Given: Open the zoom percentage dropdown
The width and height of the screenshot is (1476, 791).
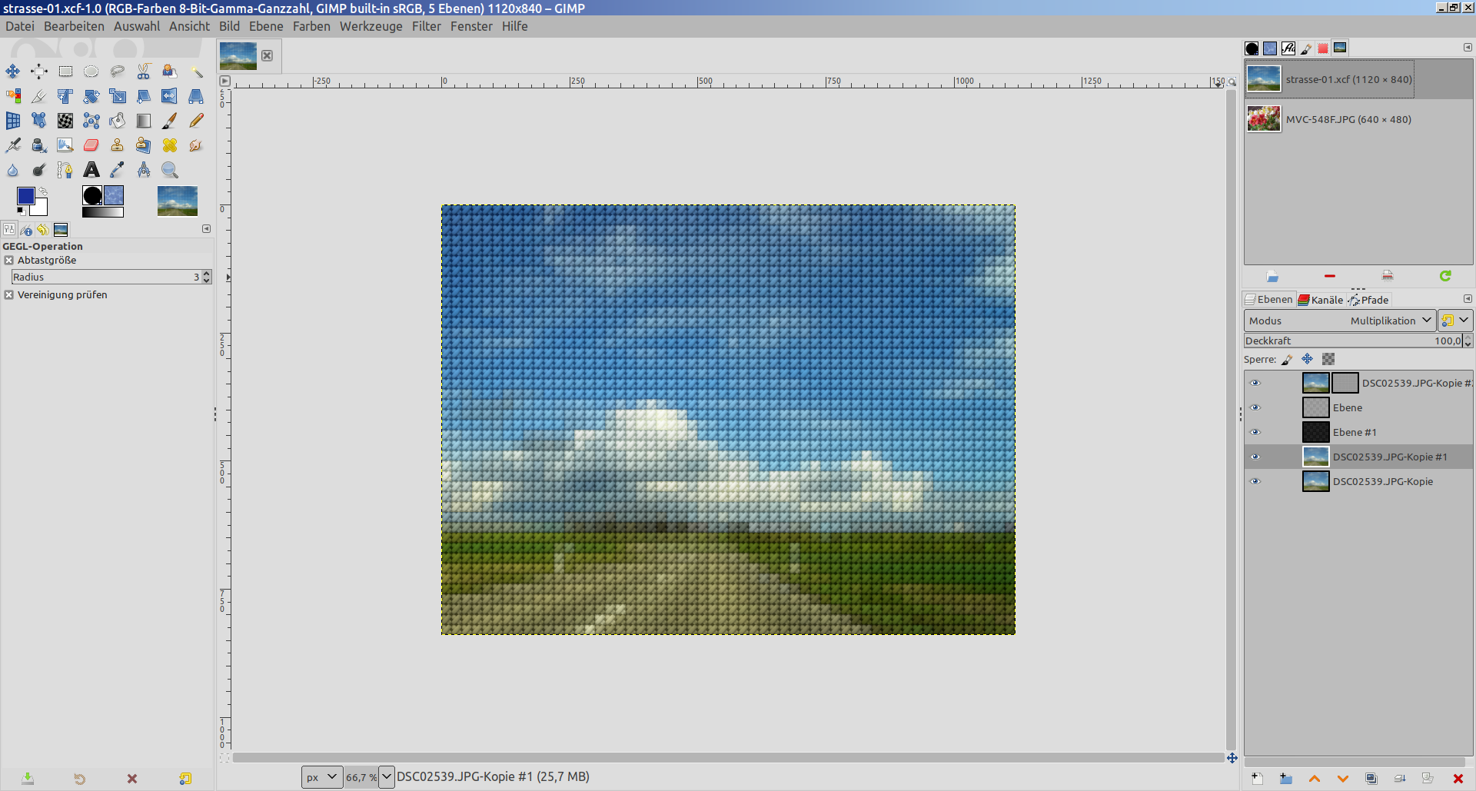Looking at the screenshot, I should pos(386,777).
